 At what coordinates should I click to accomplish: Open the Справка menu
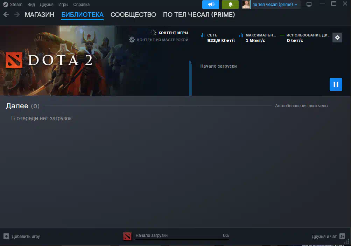click(x=81, y=5)
